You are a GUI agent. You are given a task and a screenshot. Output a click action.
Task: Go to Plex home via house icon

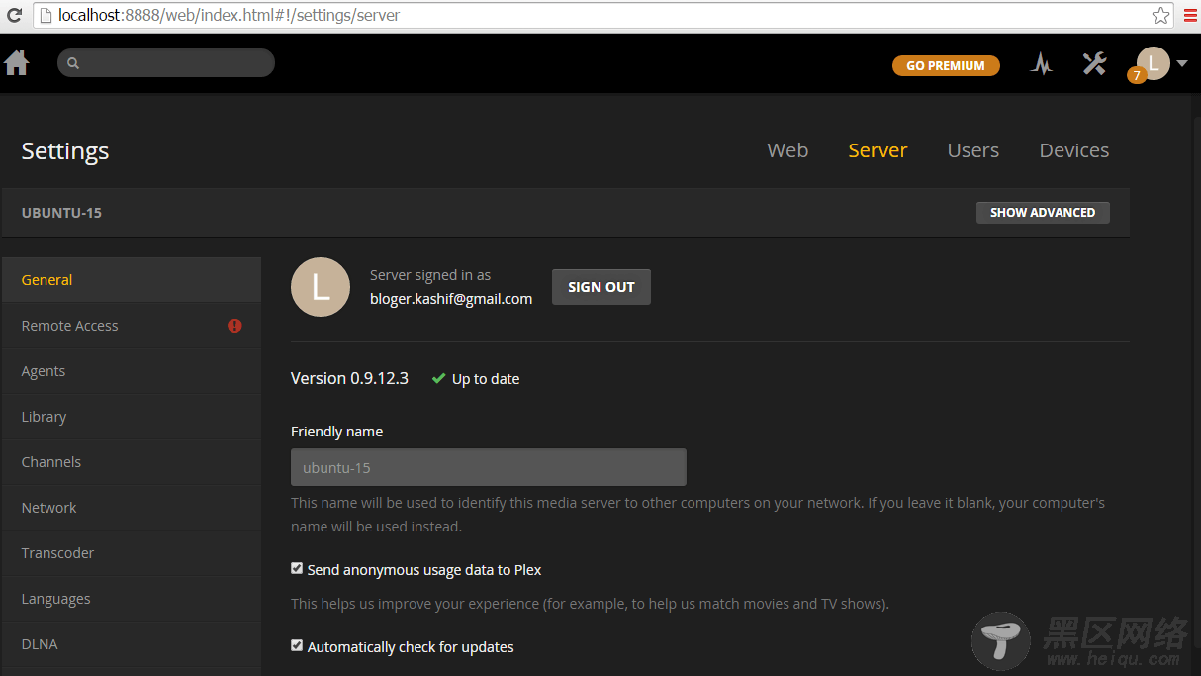point(17,63)
